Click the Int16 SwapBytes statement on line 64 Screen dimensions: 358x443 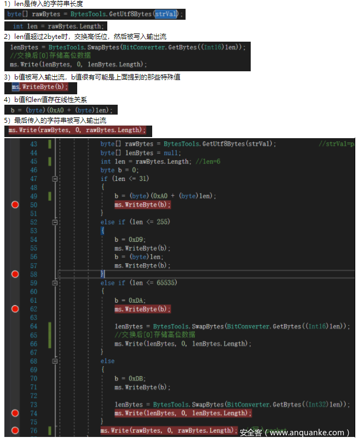(232, 326)
